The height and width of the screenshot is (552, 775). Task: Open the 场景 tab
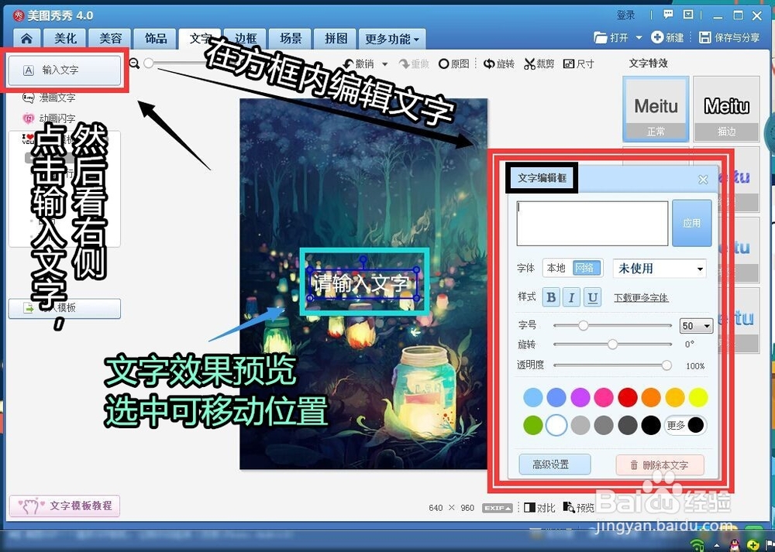click(291, 39)
